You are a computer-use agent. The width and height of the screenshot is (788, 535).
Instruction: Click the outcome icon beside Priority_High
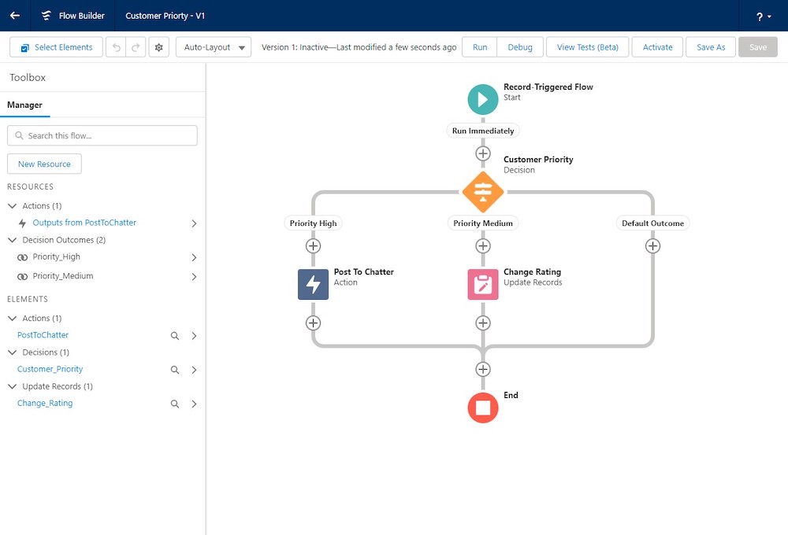click(22, 257)
